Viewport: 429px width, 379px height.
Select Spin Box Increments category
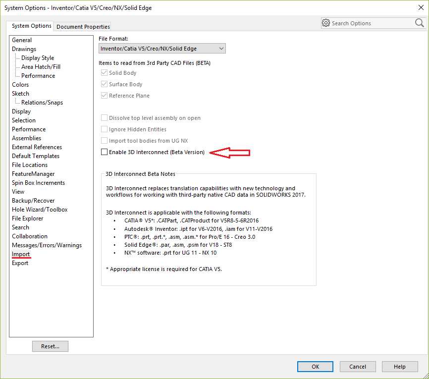pos(38,183)
